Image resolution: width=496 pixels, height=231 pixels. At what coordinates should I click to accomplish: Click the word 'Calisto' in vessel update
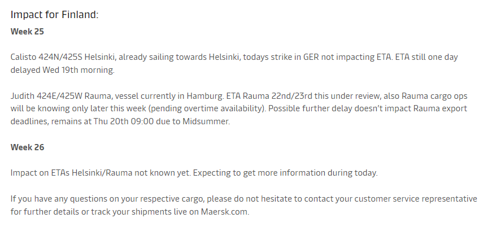click(x=23, y=57)
